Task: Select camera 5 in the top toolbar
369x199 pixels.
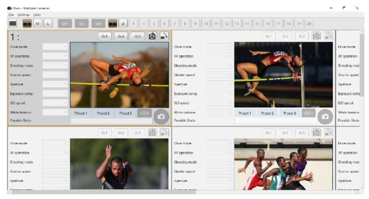Action: pos(154,24)
